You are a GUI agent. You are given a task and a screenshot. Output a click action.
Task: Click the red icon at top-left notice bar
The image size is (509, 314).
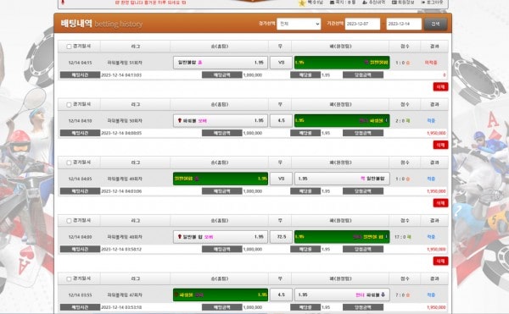63,3
